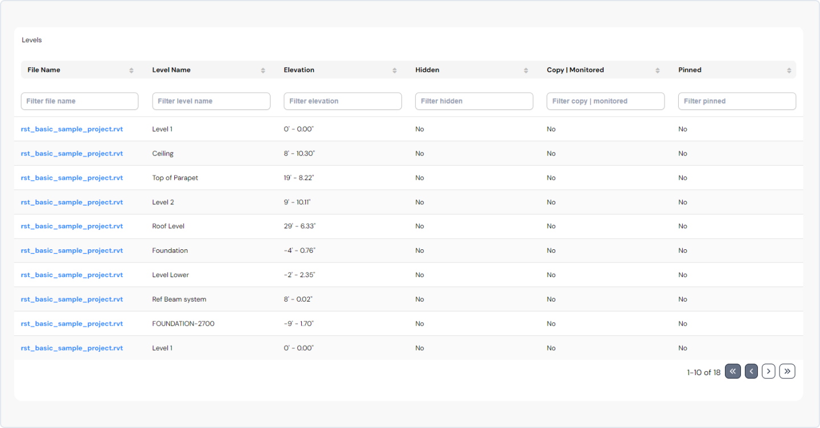Open file link for Top of Parapet
This screenshot has width=820, height=428.
[72, 178]
